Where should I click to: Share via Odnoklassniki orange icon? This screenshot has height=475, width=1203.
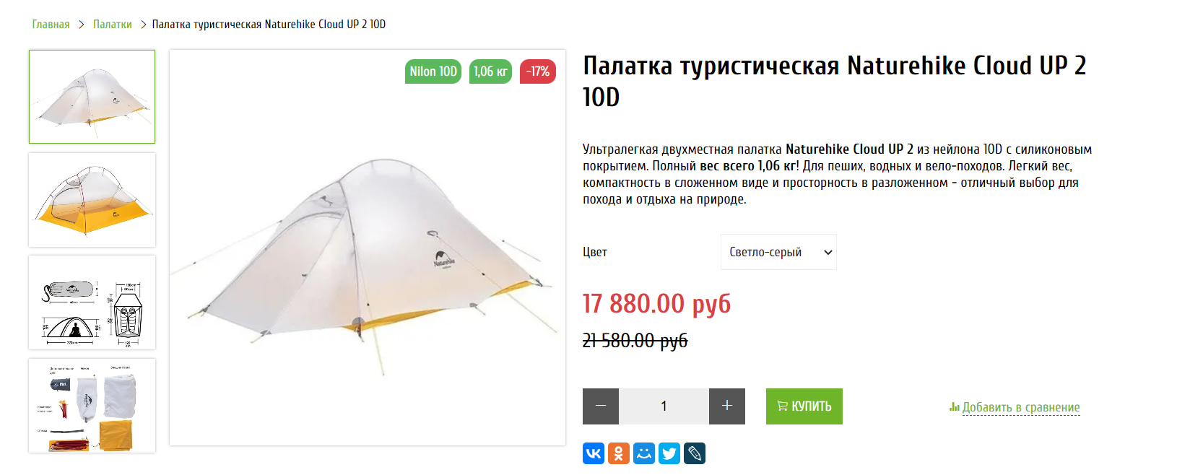(x=619, y=453)
